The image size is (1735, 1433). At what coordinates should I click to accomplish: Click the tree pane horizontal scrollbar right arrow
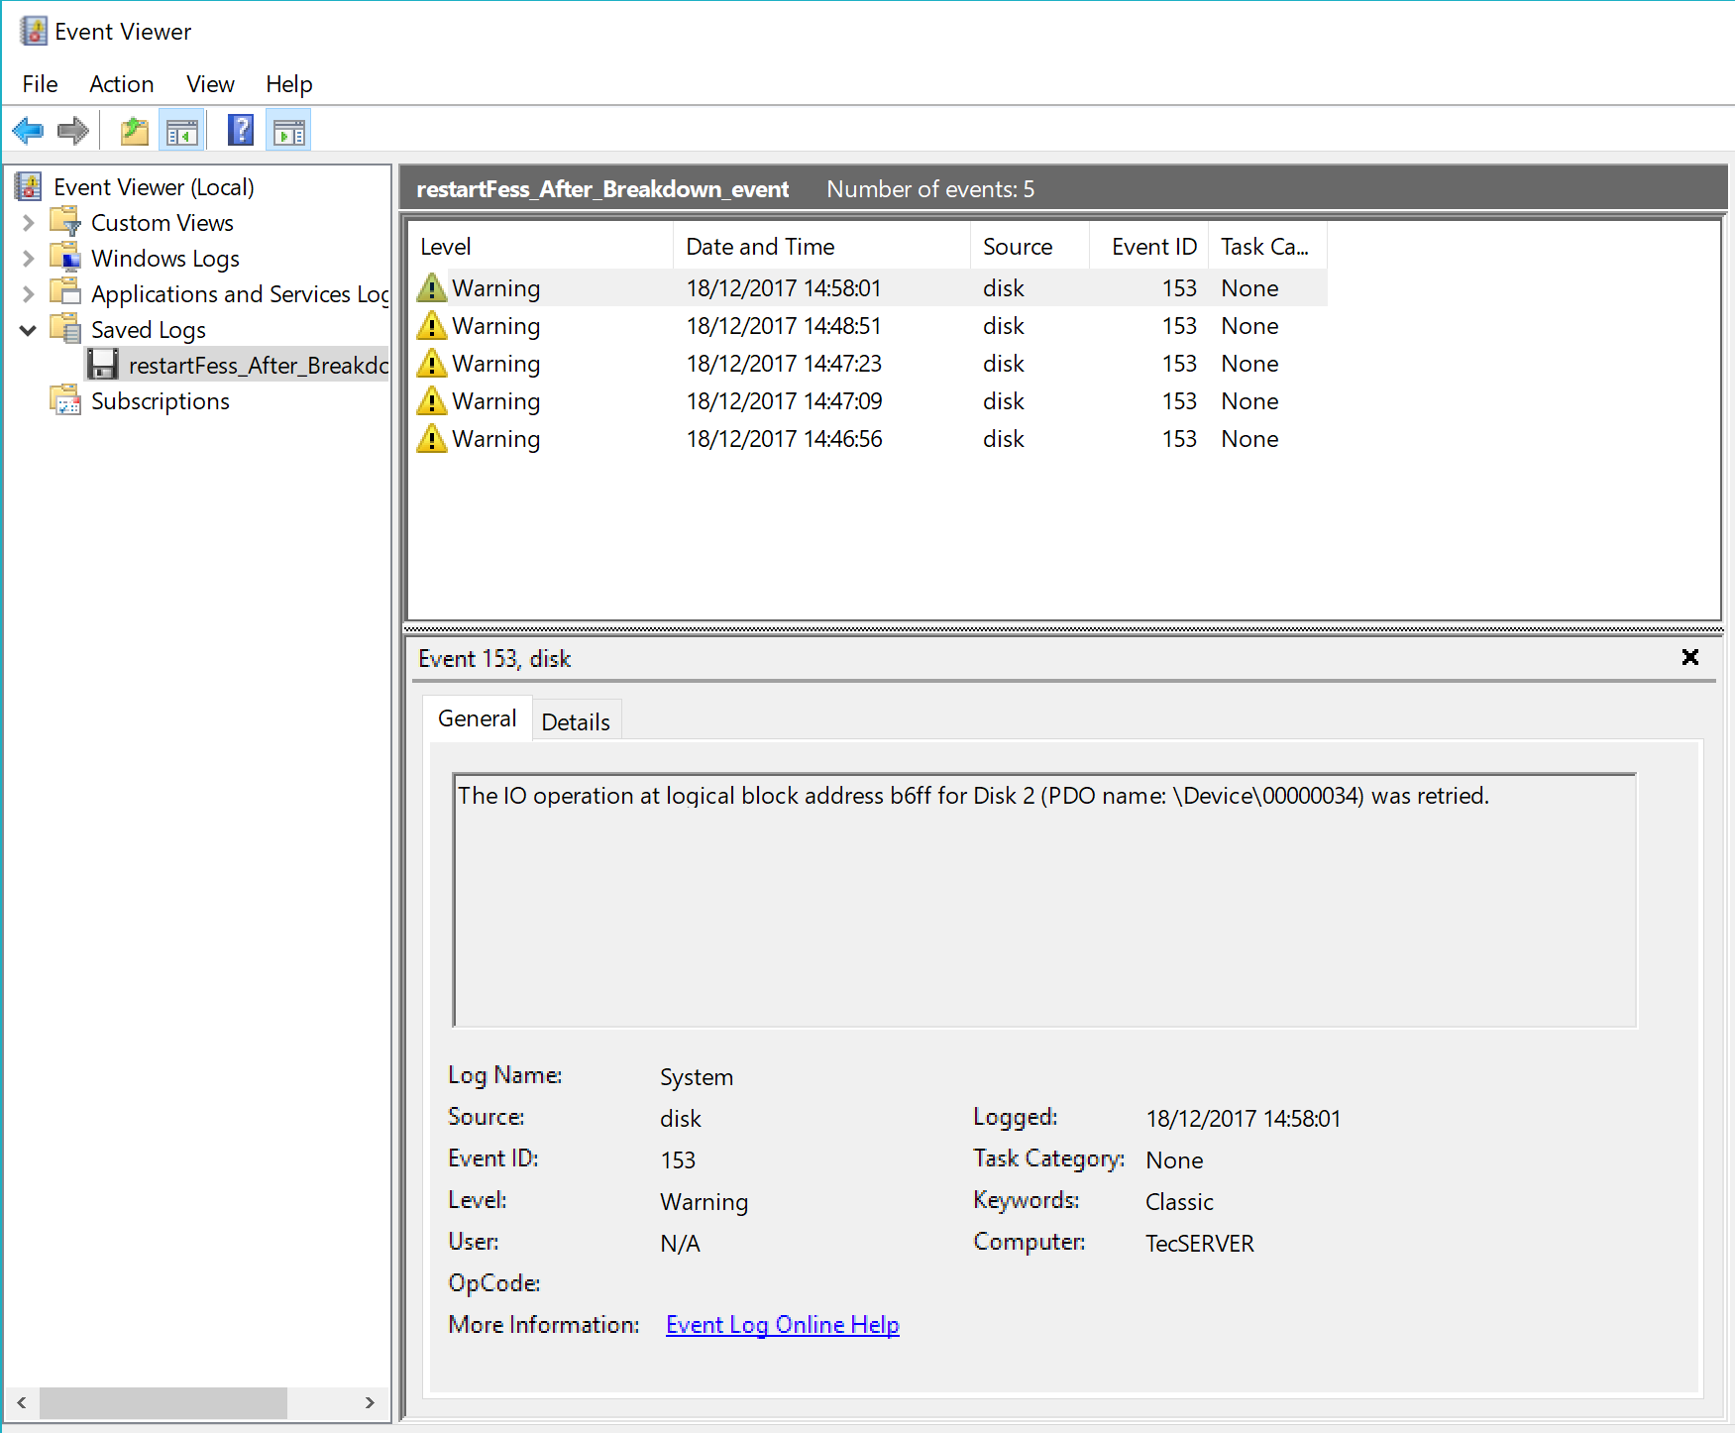click(x=370, y=1402)
